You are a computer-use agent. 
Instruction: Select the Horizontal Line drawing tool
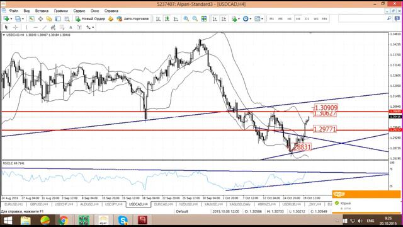coord(35,27)
